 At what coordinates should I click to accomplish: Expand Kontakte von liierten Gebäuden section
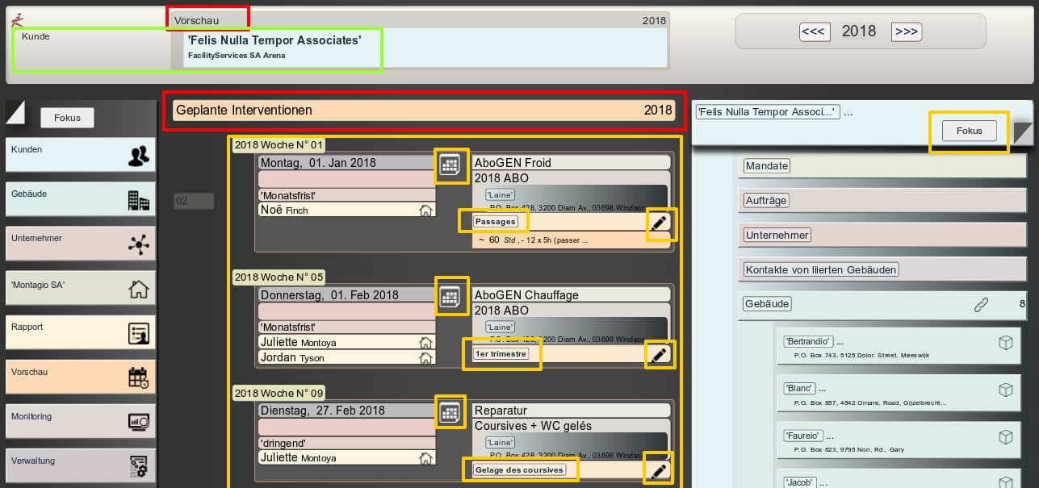pos(820,269)
